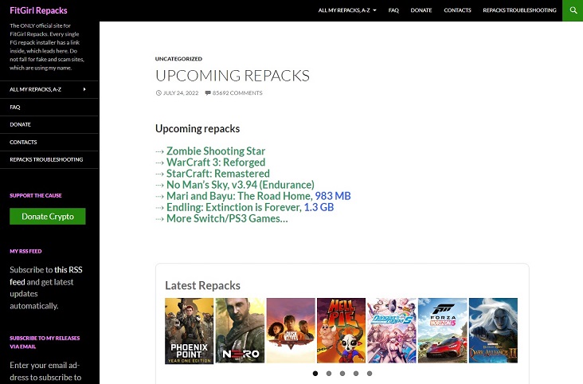Click 'Zombie Shooting Star' list entry

point(216,151)
